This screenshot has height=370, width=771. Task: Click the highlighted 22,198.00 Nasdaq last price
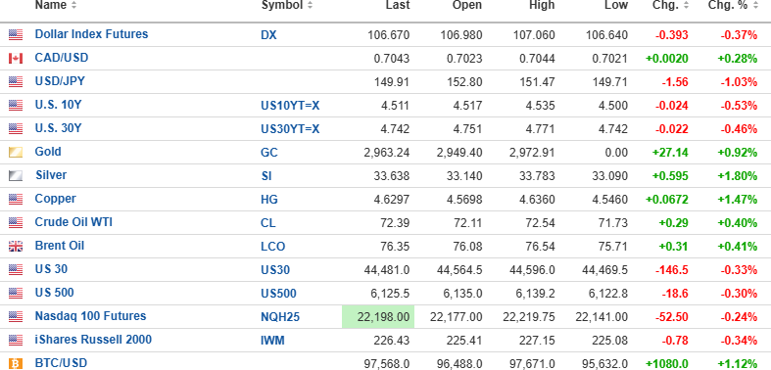pyautogui.click(x=378, y=317)
